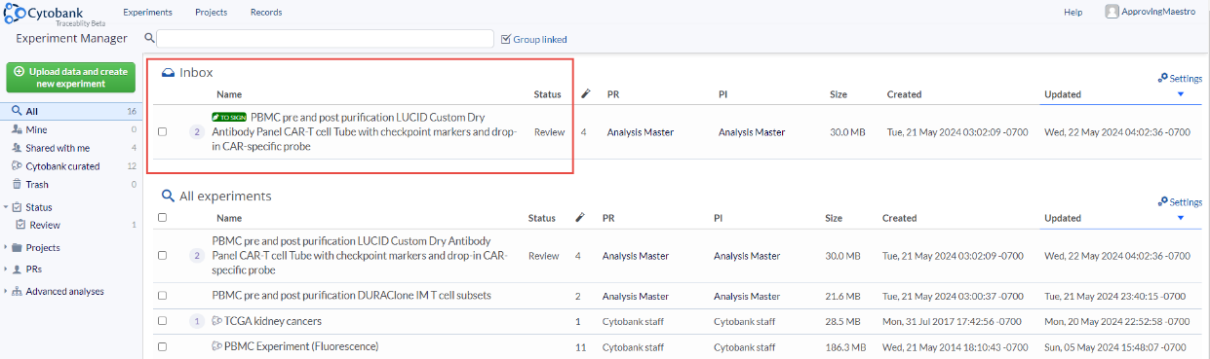Click the Inbox Settings gear icon
The width and height of the screenshot is (1210, 359).
(x=1162, y=78)
